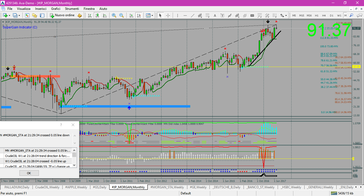
Task: Select the Fibonacci channel tool
Action: pos(267,15)
